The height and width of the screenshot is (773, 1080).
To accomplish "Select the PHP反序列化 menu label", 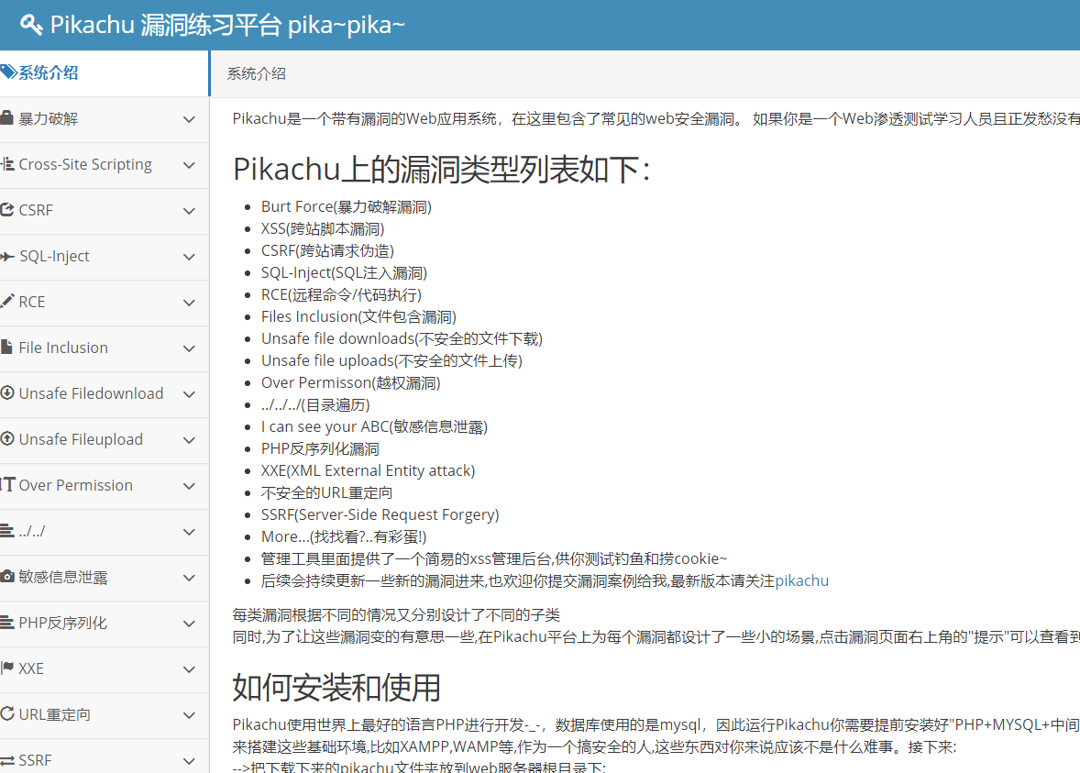I will tap(62, 623).
